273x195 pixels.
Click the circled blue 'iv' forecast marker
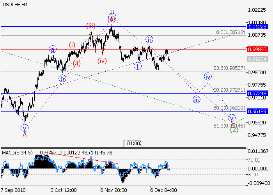point(208,76)
